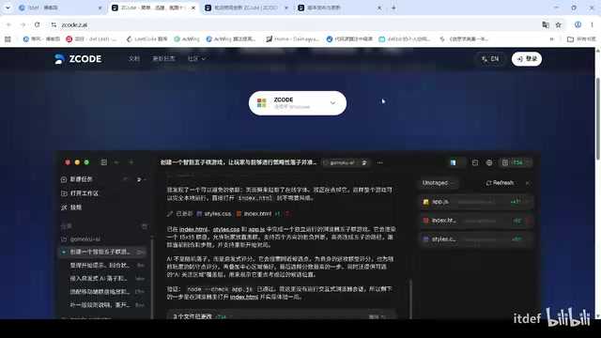The image size is (601, 338).
Task: Expand the 社区 dropdown menu
Action: 196,58
